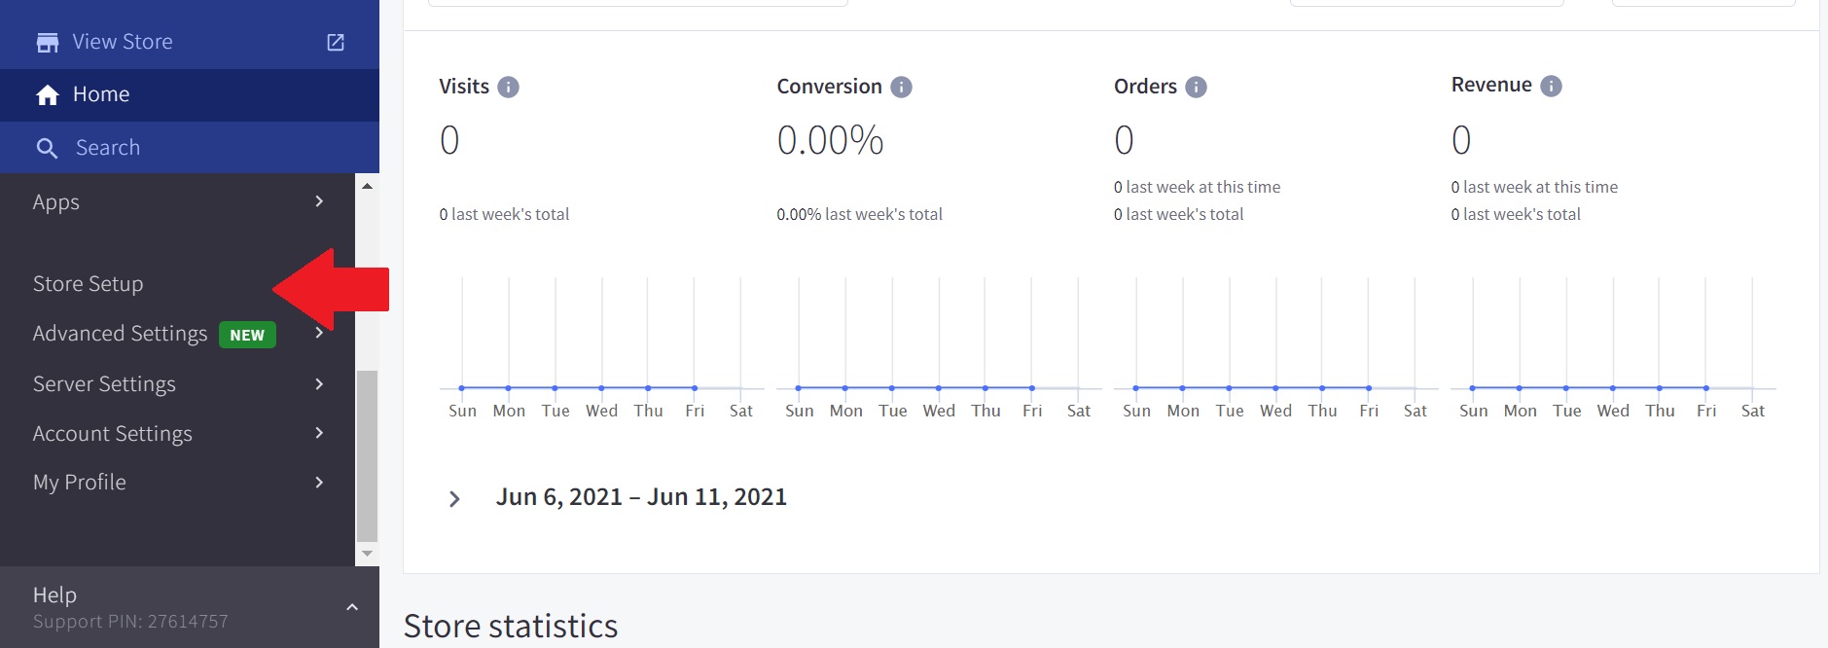1828x648 pixels.
Task: Click the Search magnifying glass icon
Action: (47, 148)
